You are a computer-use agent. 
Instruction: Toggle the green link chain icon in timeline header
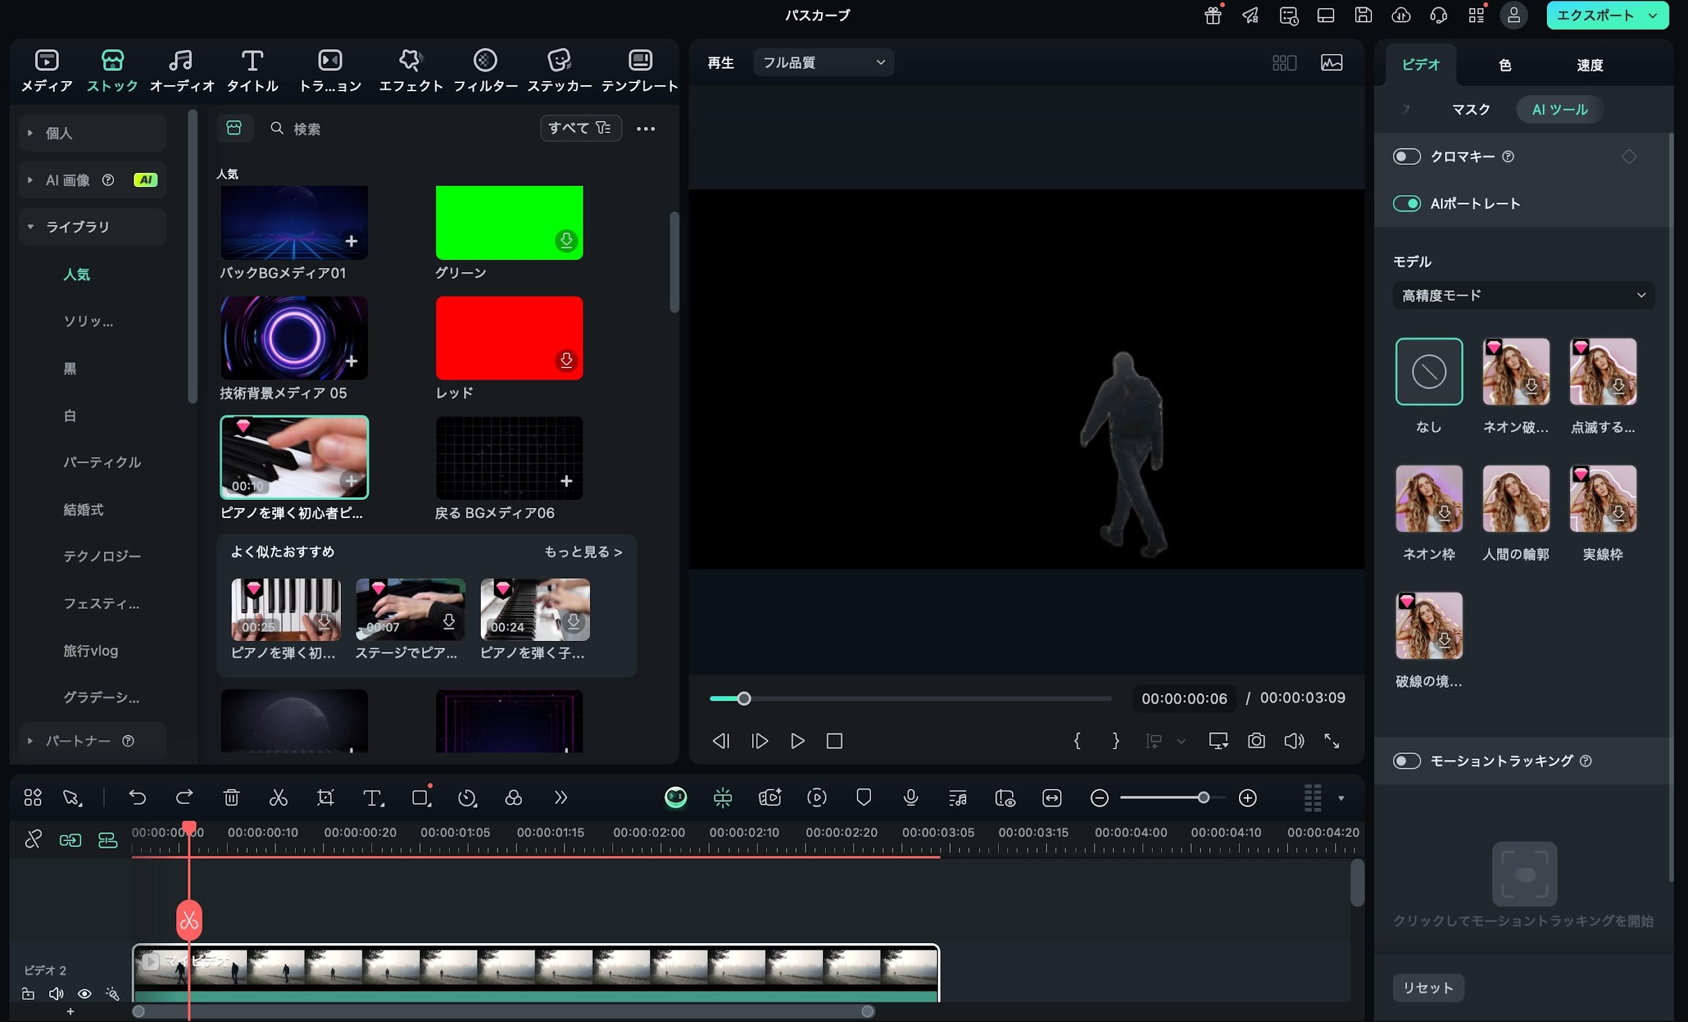coord(70,840)
